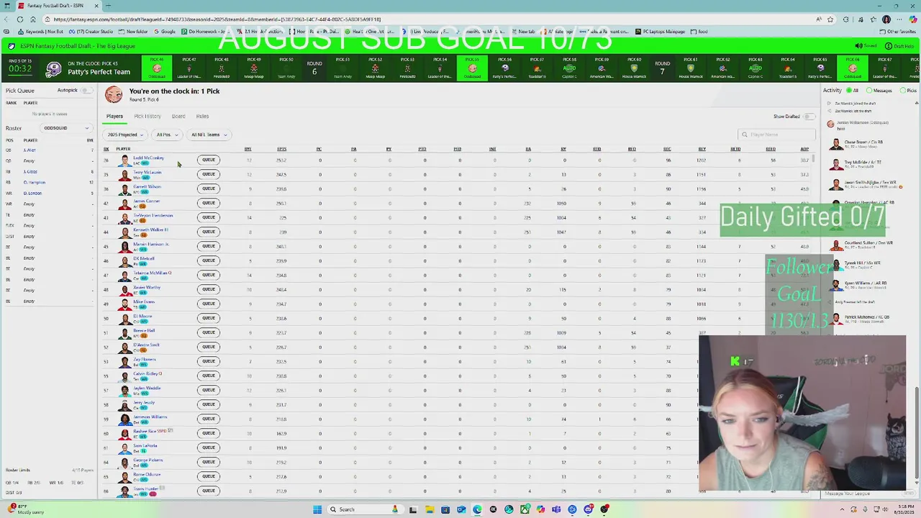
Task: Select J. Allen in roster list
Action: [x=30, y=150]
